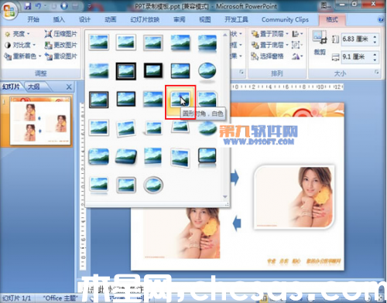The image size is (387, 303).
Task: Open the 开始 ribbon tab
Action: tap(33, 19)
